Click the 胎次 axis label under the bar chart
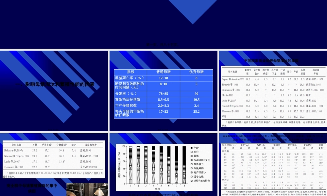327x196 pixels. pos(158,188)
